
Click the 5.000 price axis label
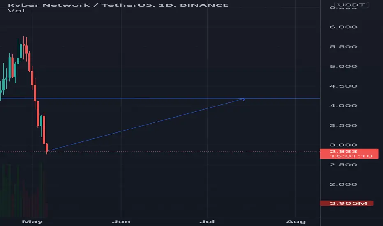pyautogui.click(x=344, y=67)
